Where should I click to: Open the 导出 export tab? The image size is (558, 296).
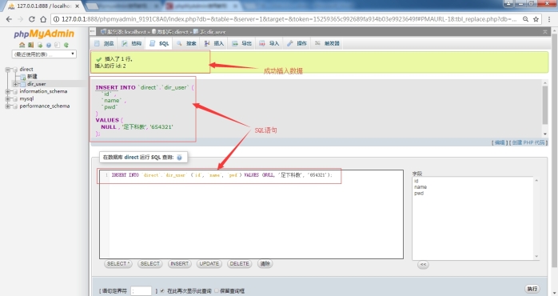click(241, 43)
